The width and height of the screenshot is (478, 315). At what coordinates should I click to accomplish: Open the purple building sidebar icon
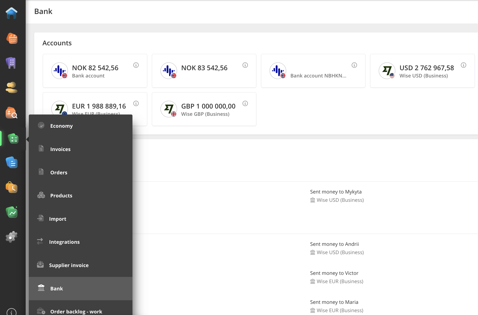point(11,63)
